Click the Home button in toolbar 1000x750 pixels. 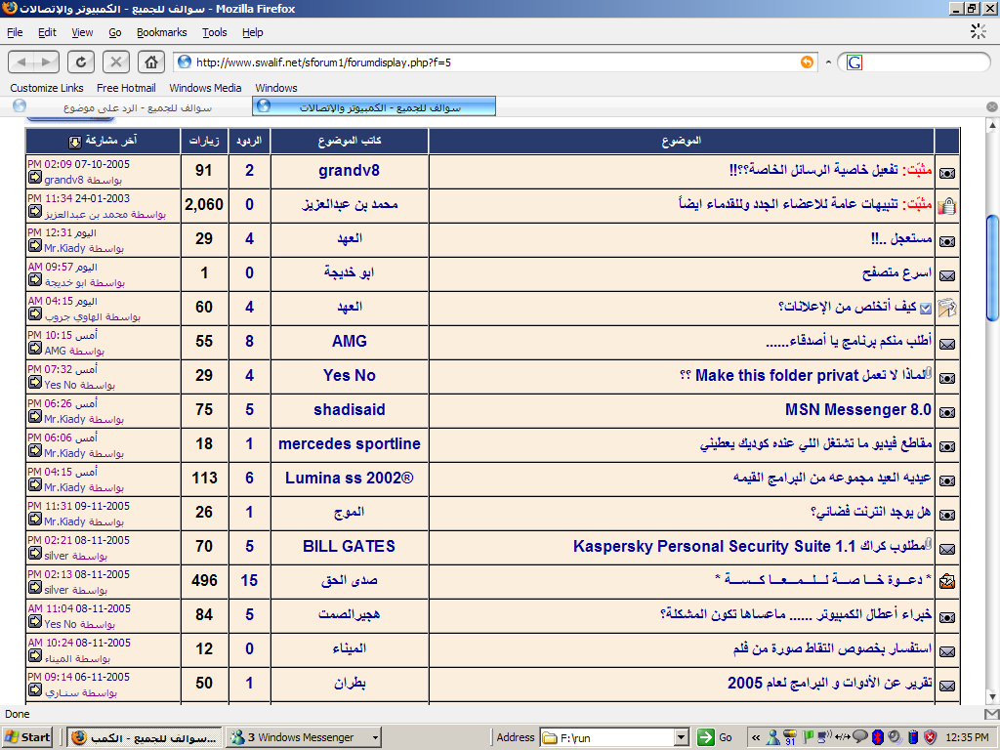[150, 62]
